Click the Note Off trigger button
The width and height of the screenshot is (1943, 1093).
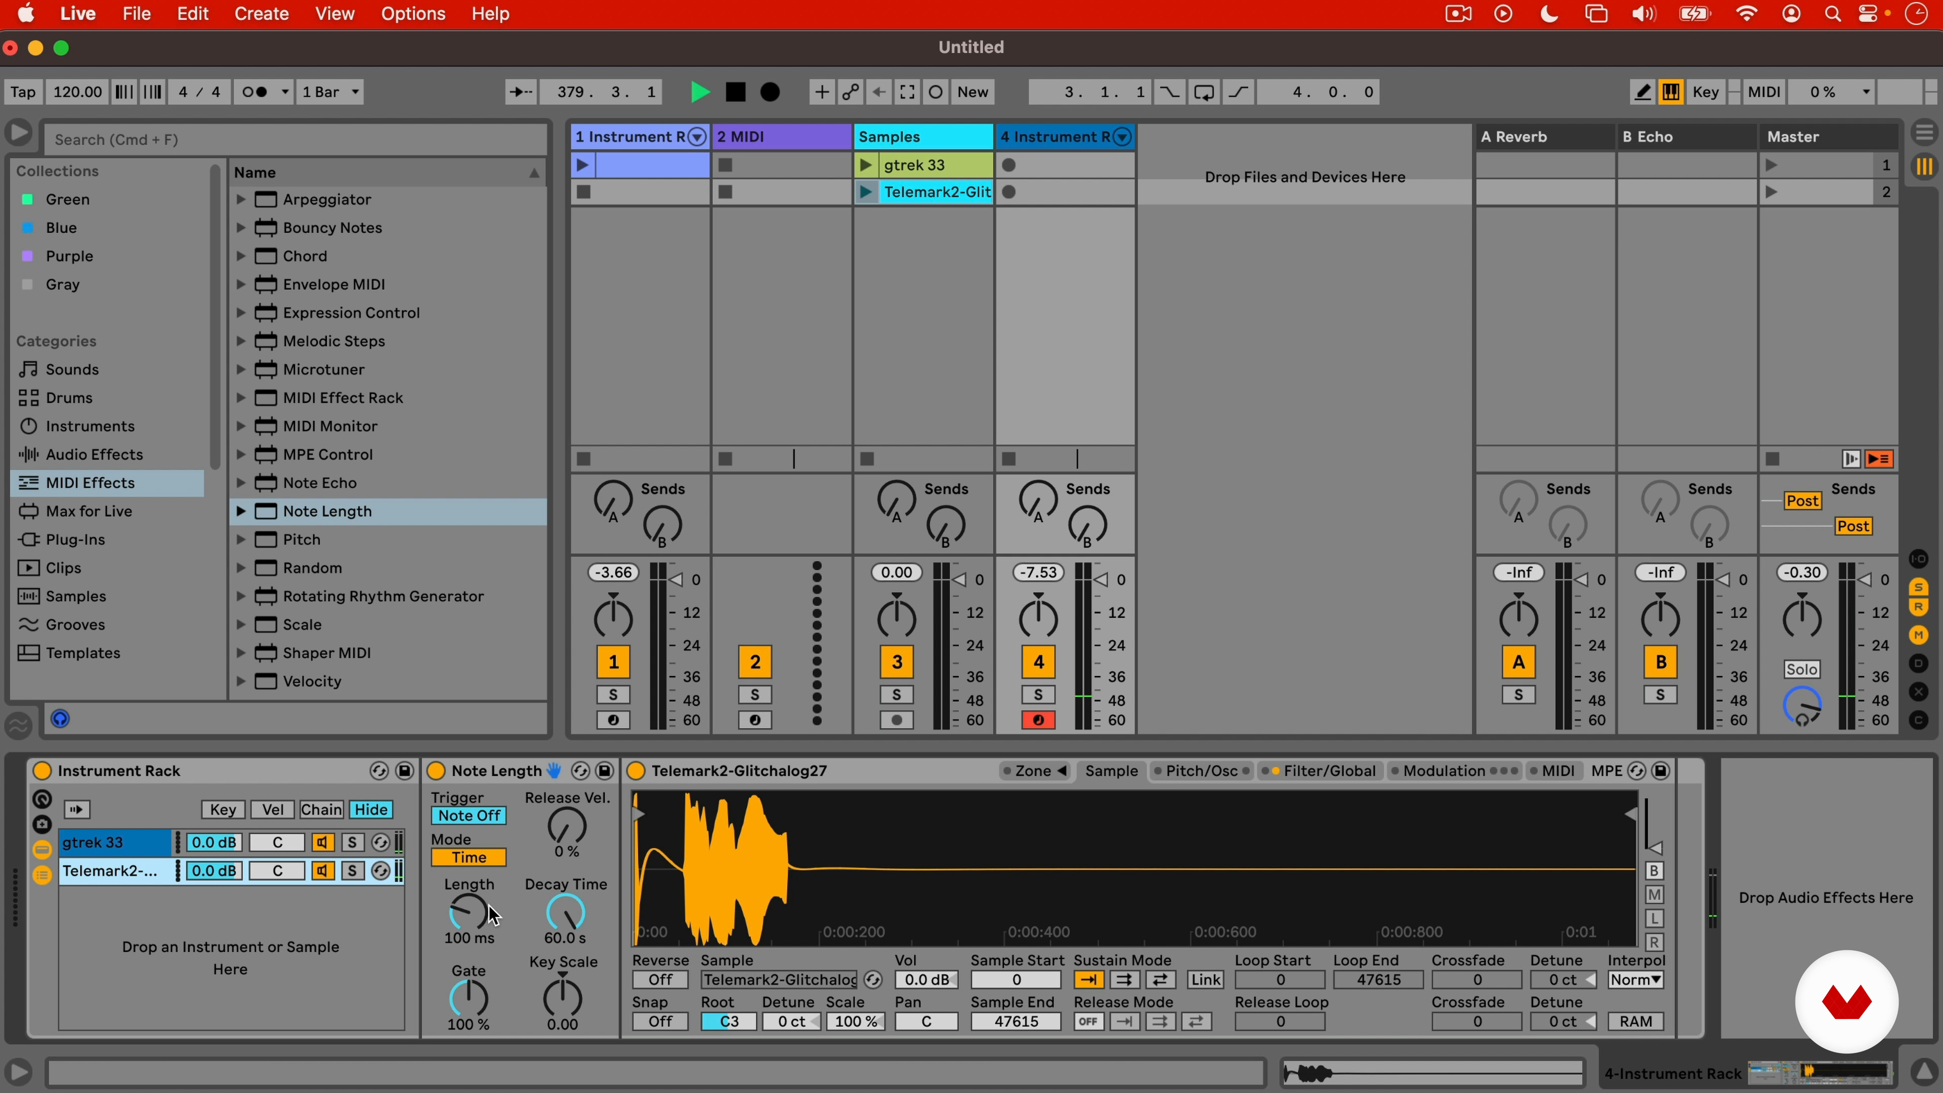pos(469,815)
